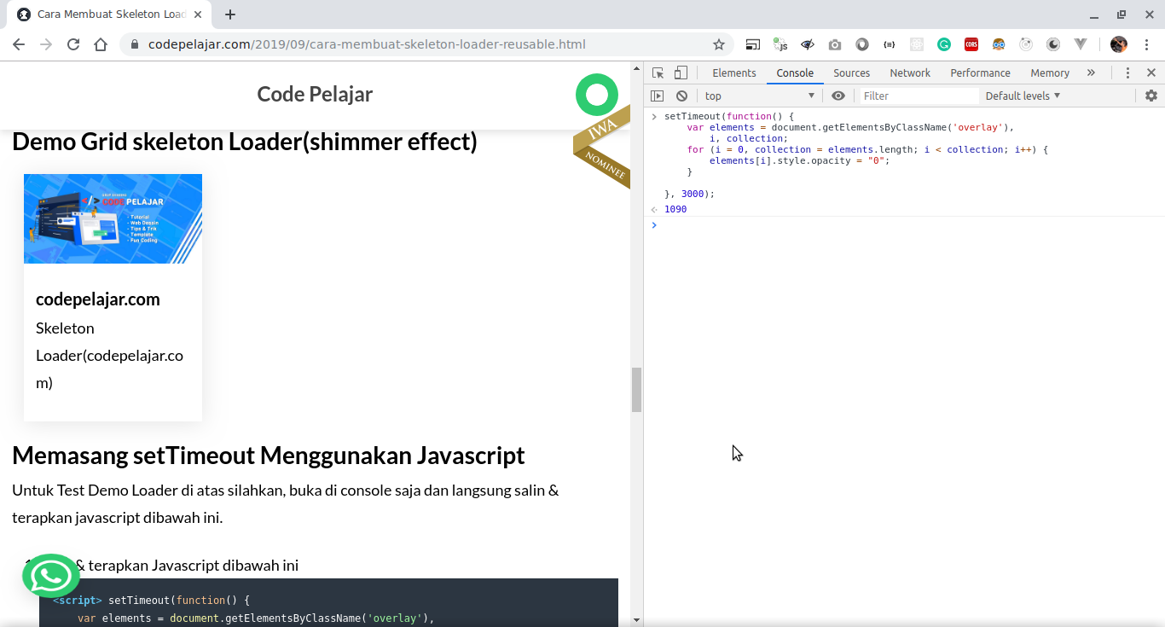Select the 'Cara Membuat Skeleton Loader' browser tab
1165x627 pixels.
pos(111,15)
